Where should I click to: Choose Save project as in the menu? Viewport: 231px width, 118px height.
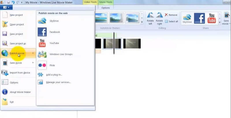[18, 43]
